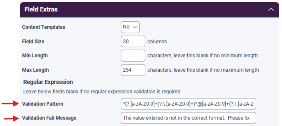Click the Regular Expression section heading
Image resolution: width=282 pixels, height=126 pixels.
point(48,82)
